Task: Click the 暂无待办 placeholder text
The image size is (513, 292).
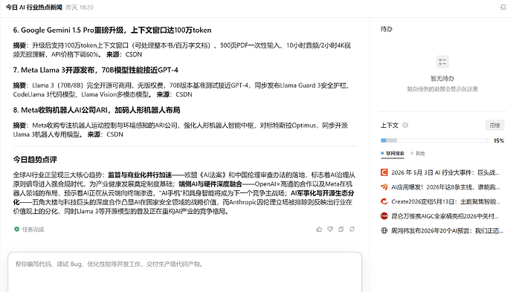Action: [442, 79]
